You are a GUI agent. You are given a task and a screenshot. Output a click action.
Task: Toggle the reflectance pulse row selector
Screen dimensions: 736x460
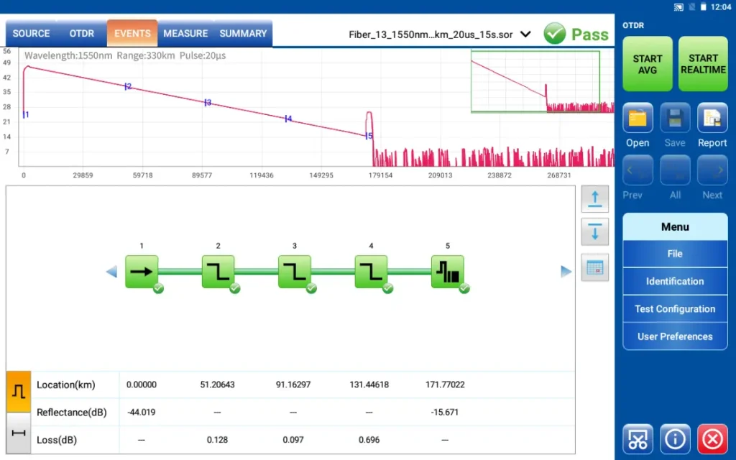19,391
